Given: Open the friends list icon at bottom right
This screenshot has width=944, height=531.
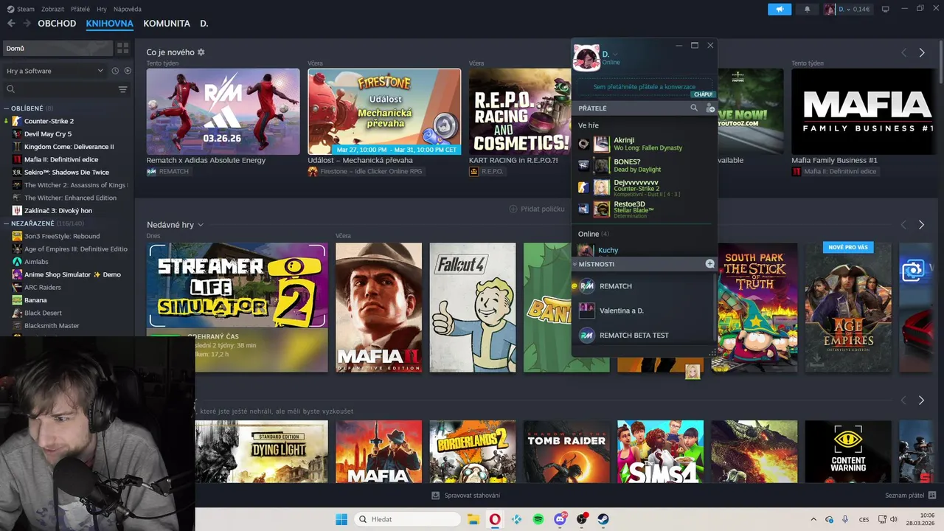Looking at the screenshot, I should point(932,495).
